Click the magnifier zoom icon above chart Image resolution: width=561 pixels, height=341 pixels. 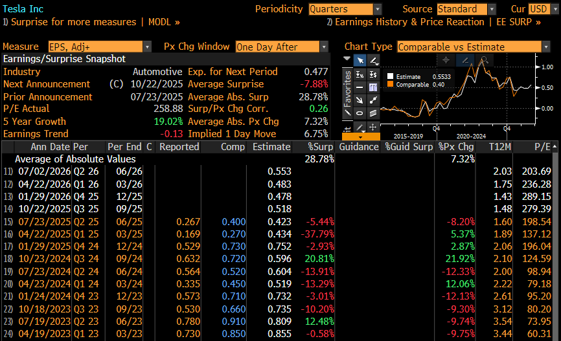(483, 60)
